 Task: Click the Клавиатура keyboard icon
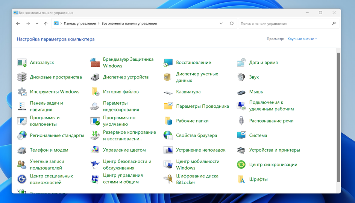168,92
